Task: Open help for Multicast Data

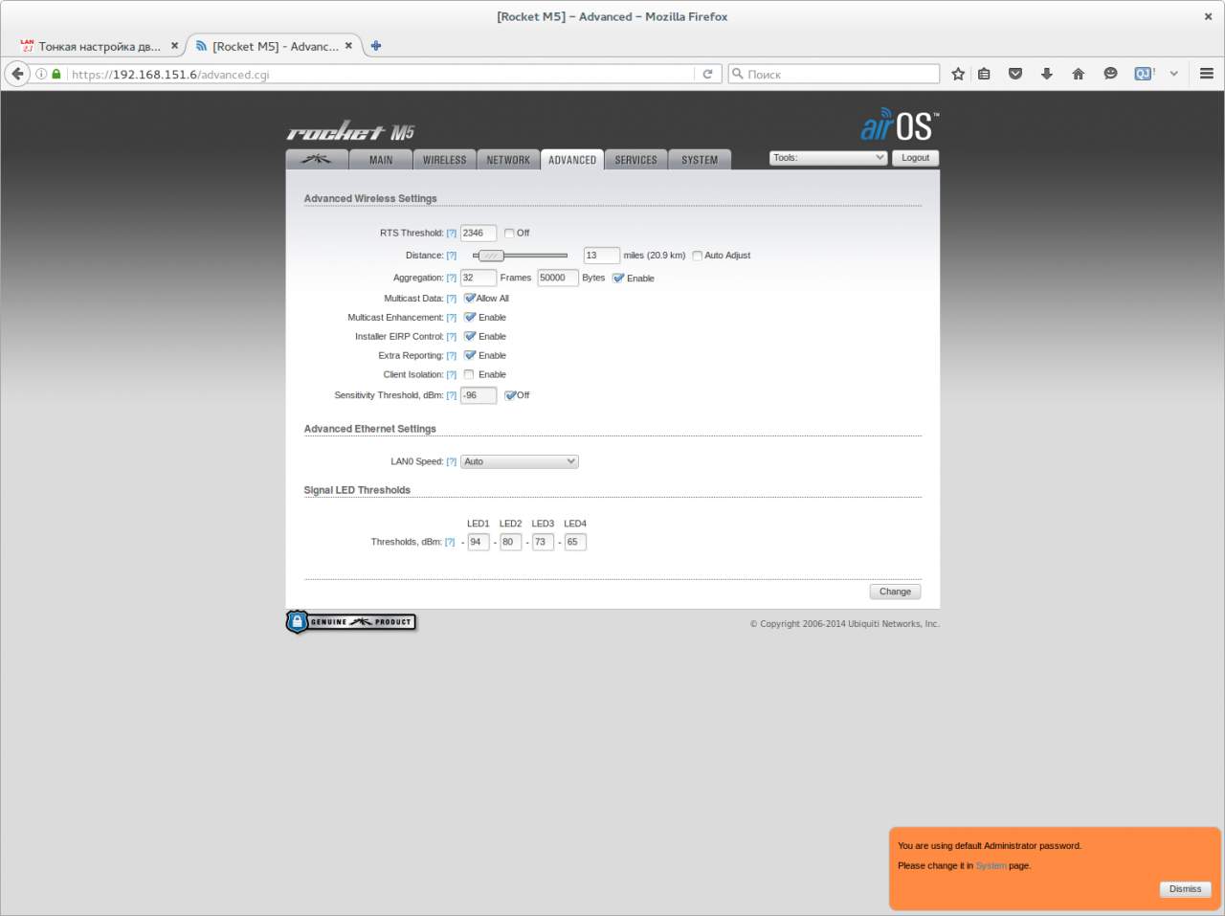Action: (452, 299)
